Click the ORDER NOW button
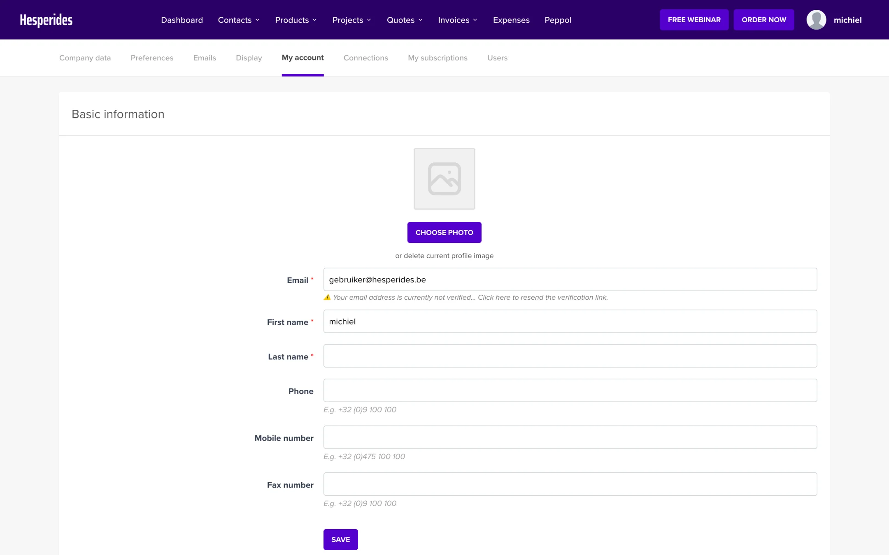 763,20
